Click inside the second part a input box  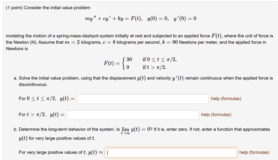133,115
